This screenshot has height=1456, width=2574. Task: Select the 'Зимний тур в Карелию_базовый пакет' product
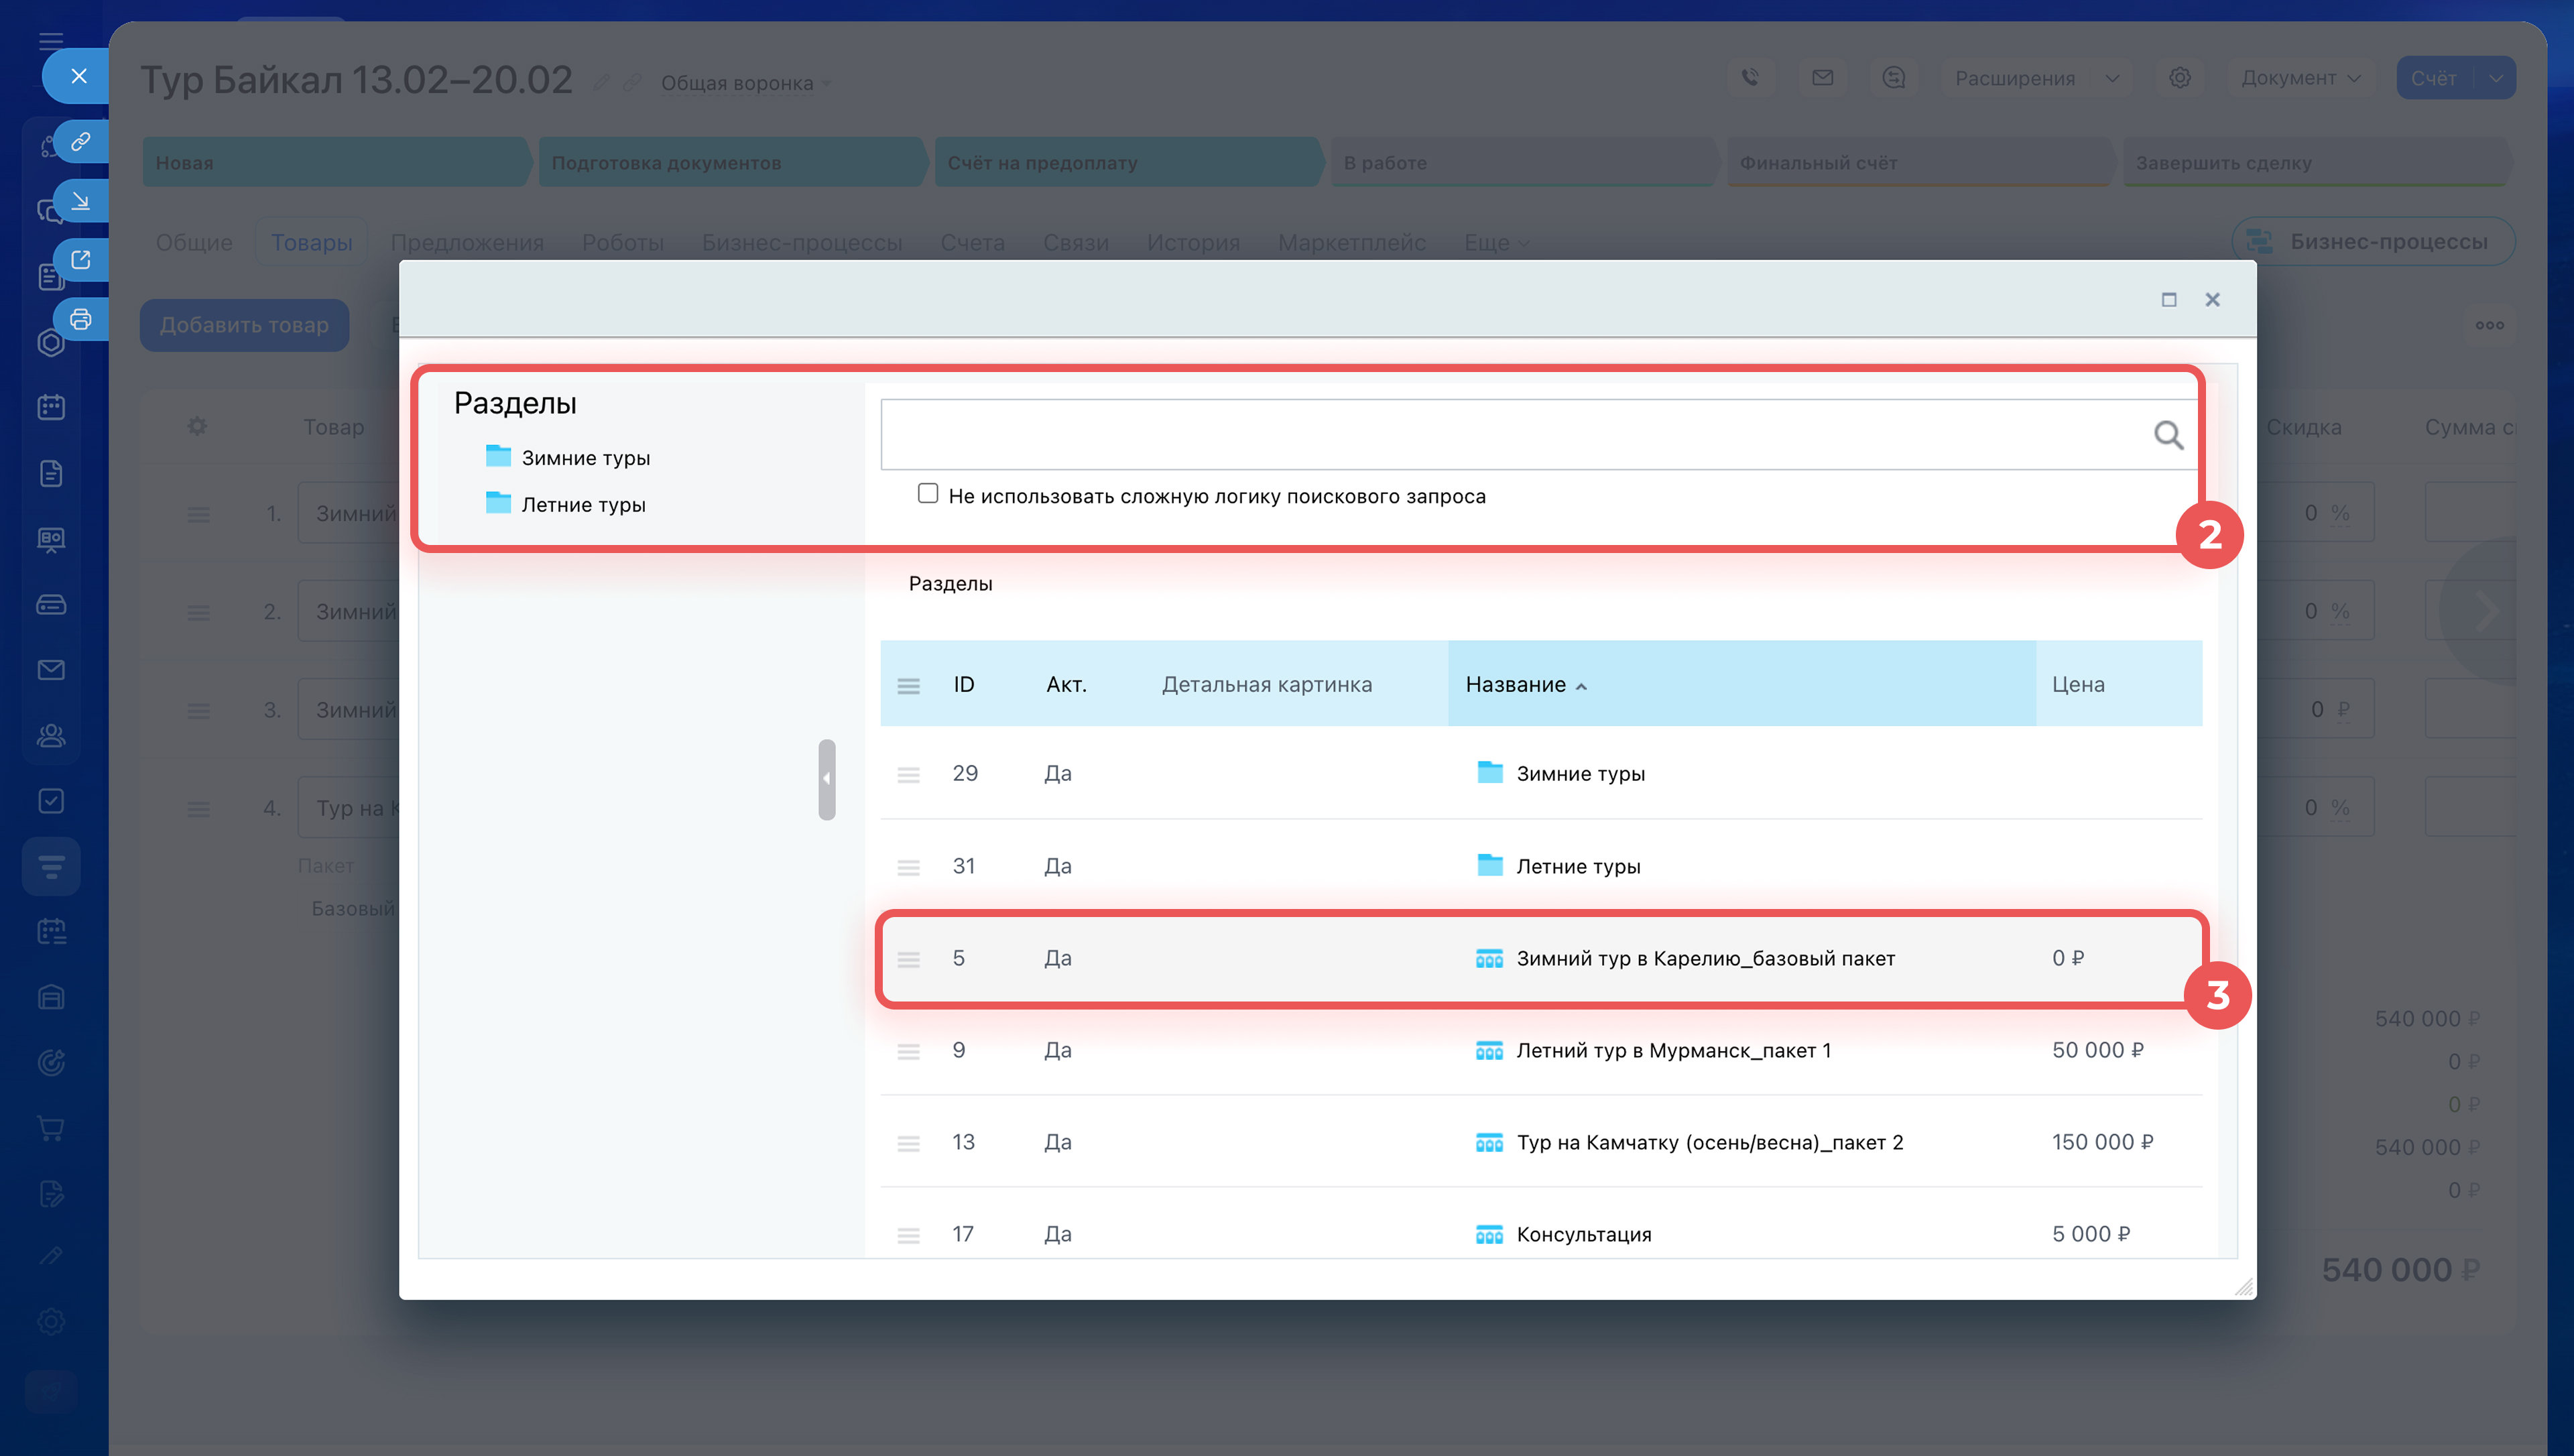pyautogui.click(x=1705, y=958)
